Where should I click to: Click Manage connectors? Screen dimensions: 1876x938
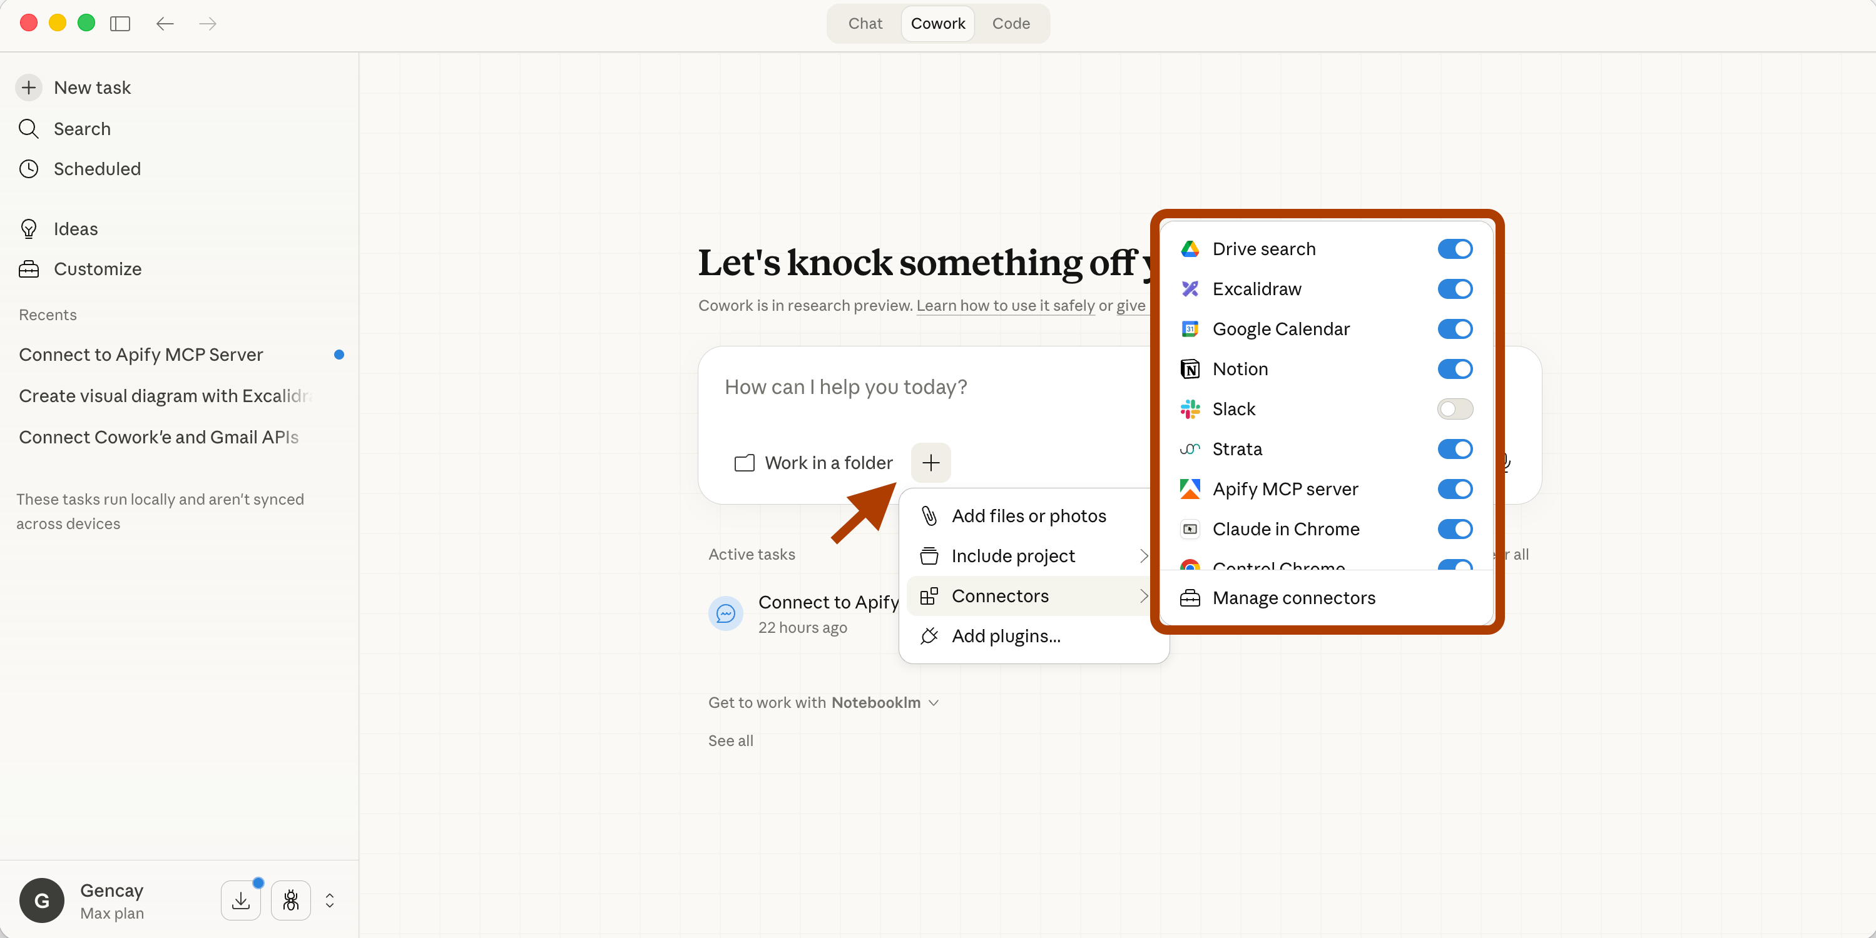tap(1293, 598)
